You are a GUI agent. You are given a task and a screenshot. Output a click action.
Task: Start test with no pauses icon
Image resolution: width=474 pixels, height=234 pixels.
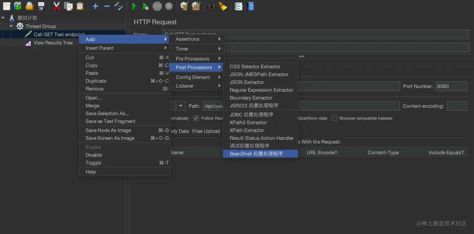(x=145, y=6)
